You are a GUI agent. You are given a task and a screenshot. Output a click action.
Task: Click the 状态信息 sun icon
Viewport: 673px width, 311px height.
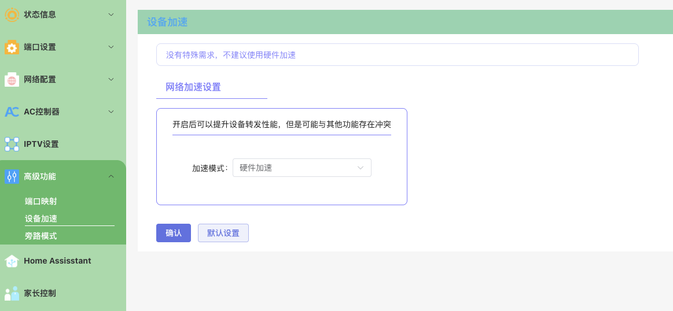[12, 14]
